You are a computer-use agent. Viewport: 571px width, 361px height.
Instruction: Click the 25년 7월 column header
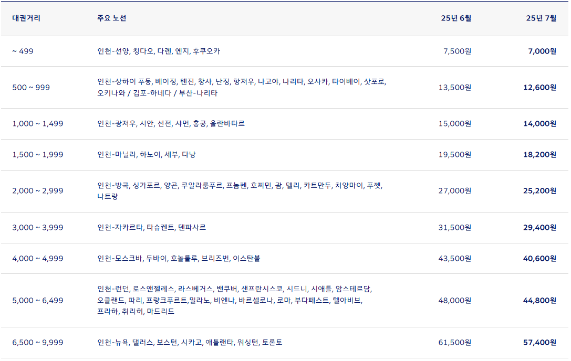(543, 17)
